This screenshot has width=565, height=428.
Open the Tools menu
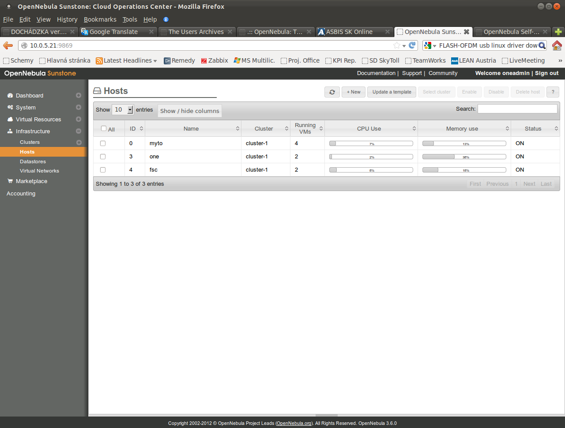click(x=130, y=19)
